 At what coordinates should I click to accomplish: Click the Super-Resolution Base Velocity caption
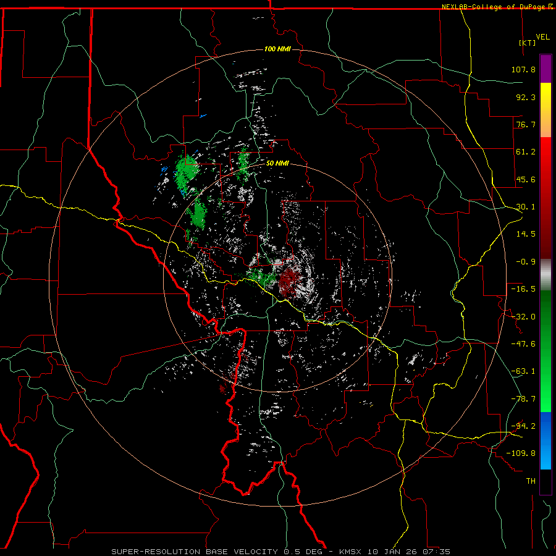pos(281,552)
